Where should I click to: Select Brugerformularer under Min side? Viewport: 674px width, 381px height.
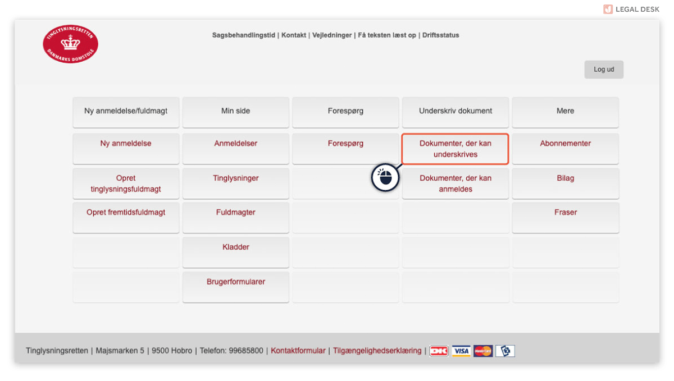(x=236, y=287)
